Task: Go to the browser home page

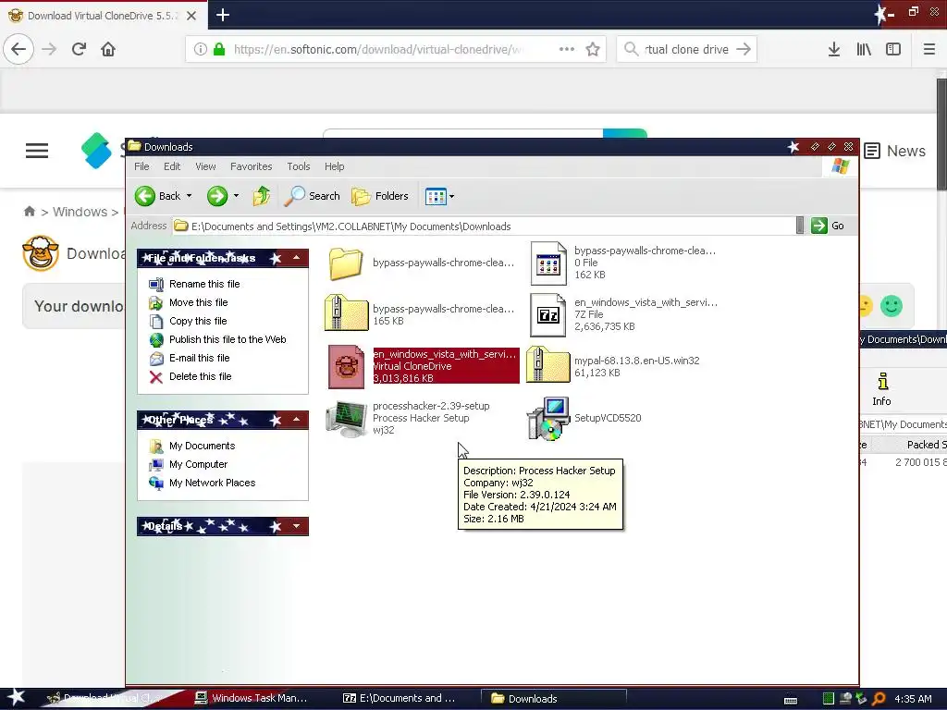Action: tap(108, 49)
